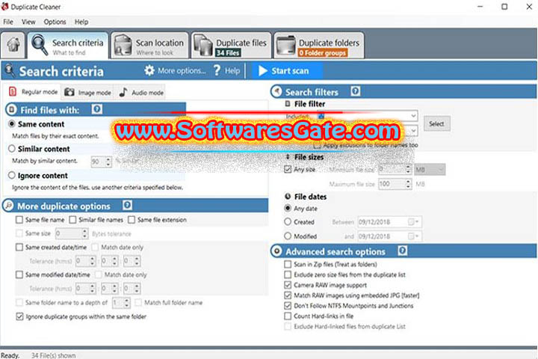This screenshot has height=359, width=538.
Task: Click the More duplicate options section icon
Action: [x=8, y=206]
